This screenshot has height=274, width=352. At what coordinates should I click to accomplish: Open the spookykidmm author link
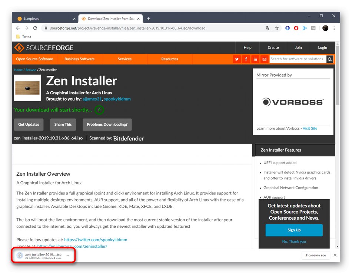tap(117, 99)
